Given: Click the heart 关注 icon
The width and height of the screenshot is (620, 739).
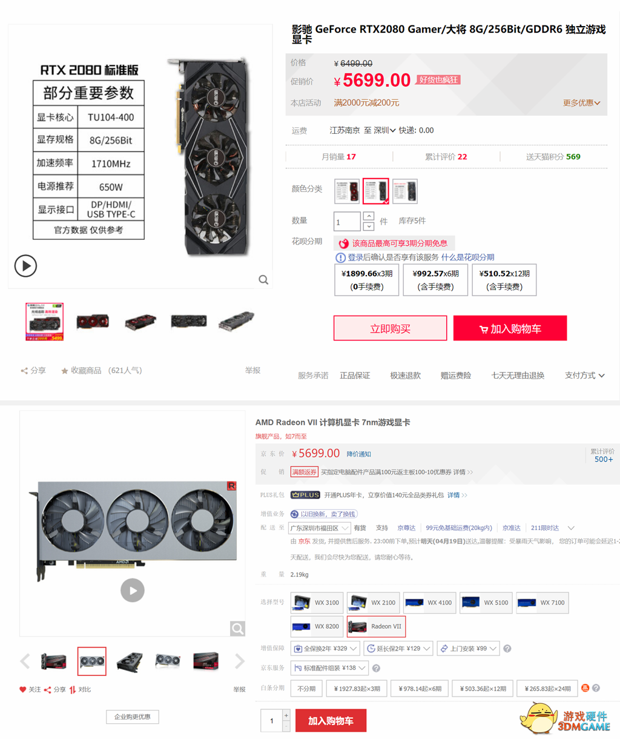Looking at the screenshot, I should 23,689.
